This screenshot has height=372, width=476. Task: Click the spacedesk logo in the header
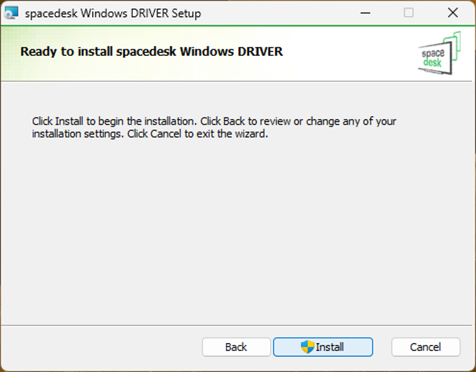439,53
